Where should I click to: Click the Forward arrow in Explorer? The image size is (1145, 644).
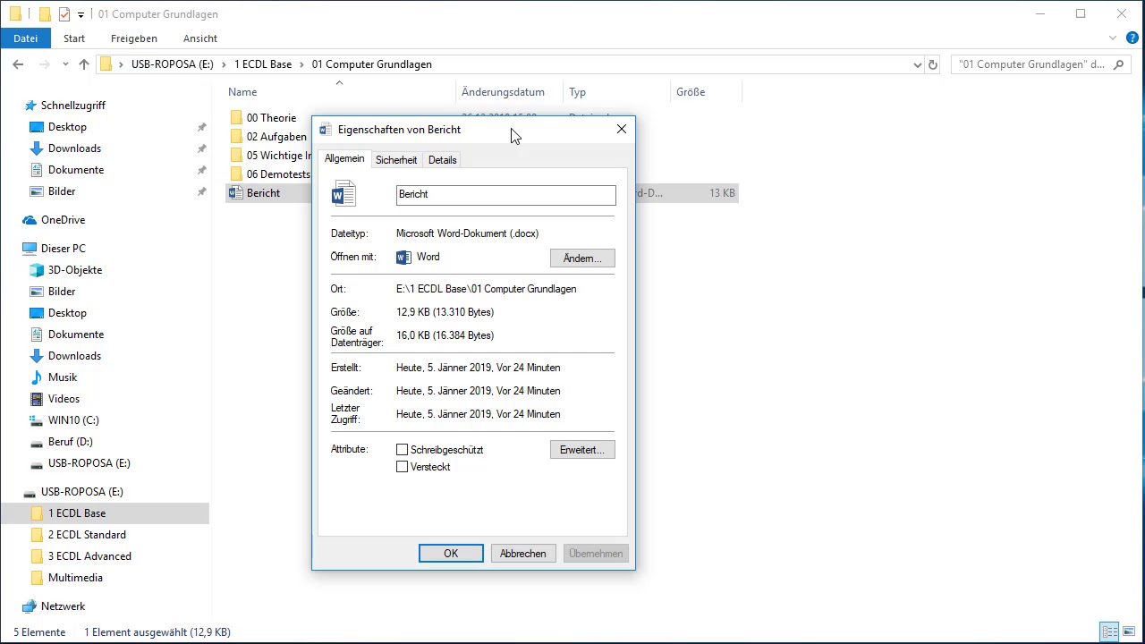(44, 64)
